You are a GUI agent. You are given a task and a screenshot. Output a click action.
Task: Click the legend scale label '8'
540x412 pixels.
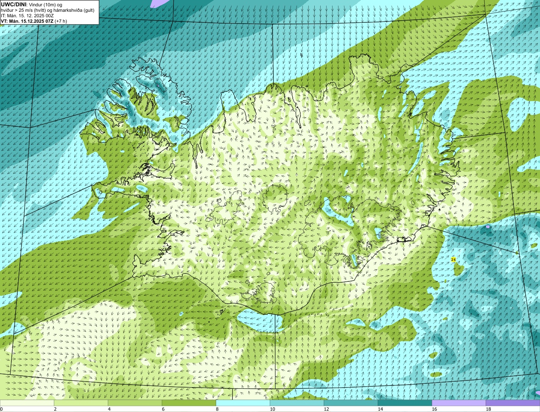pos(217,409)
